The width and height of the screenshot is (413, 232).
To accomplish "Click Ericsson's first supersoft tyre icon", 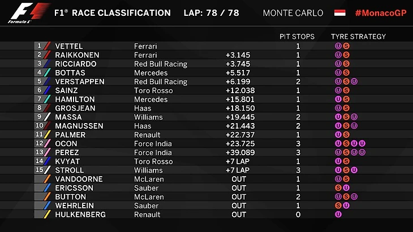I will 338,188.
